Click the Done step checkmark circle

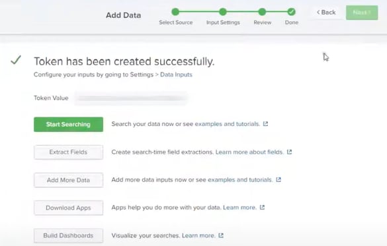[291, 12]
